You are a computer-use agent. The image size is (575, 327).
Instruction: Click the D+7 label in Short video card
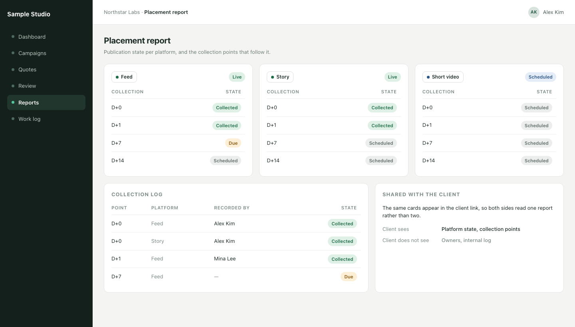(427, 143)
